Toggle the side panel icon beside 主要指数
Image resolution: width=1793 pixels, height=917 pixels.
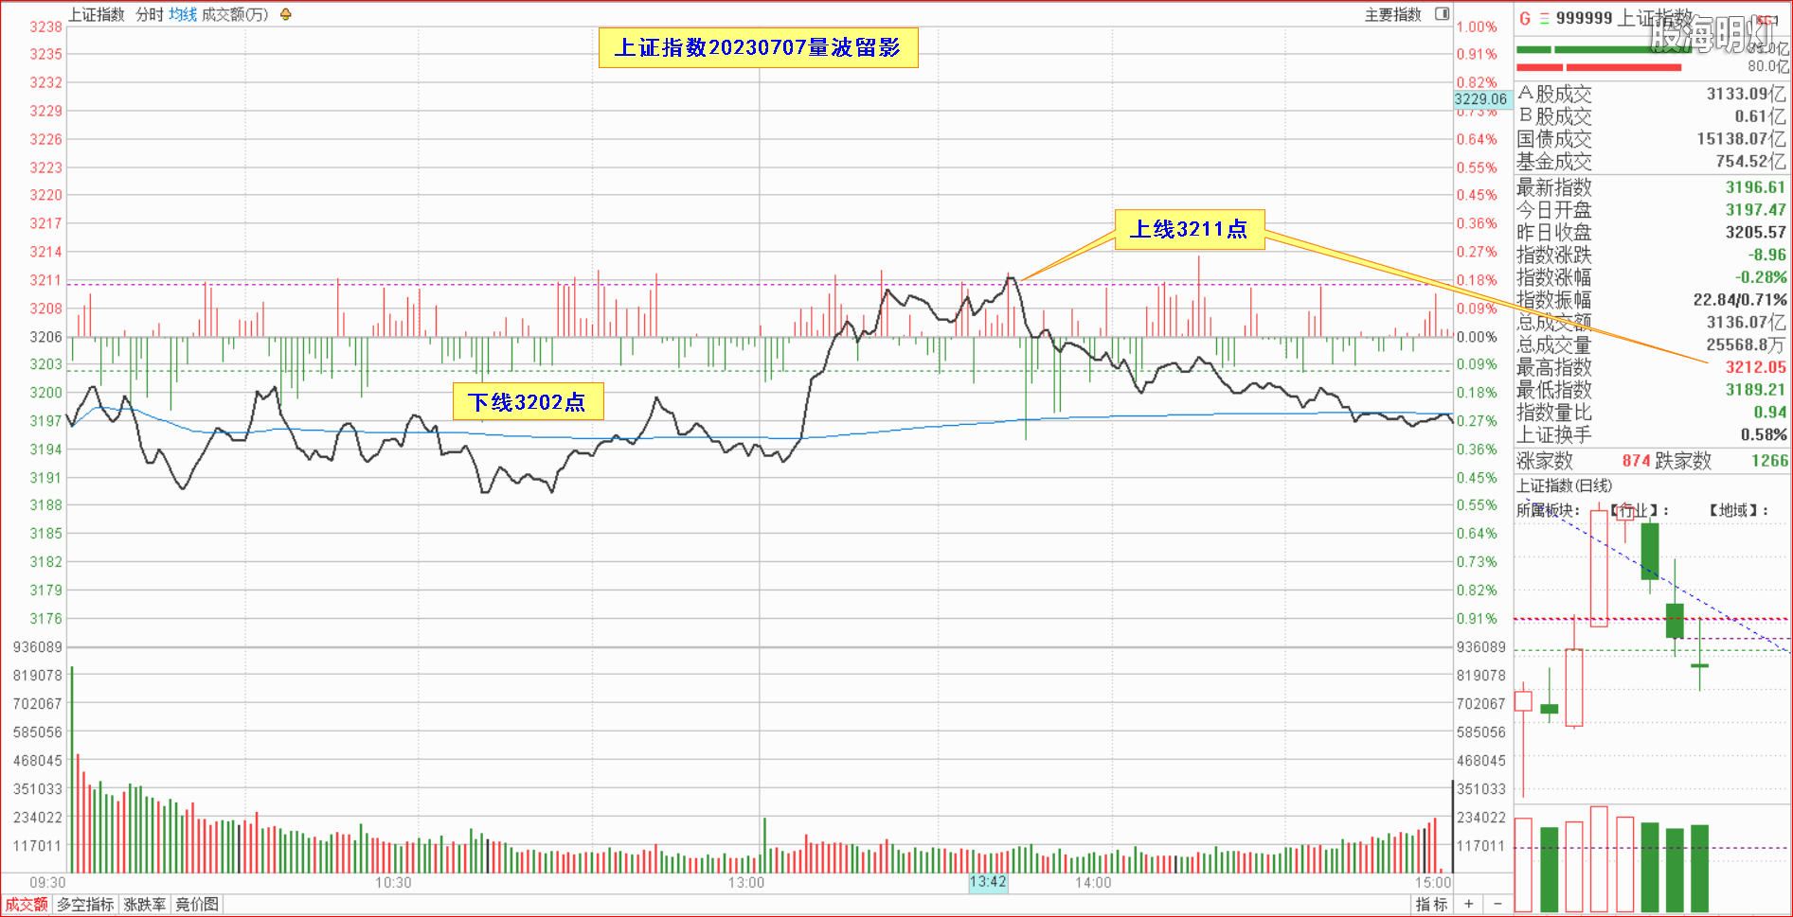coord(1442,14)
